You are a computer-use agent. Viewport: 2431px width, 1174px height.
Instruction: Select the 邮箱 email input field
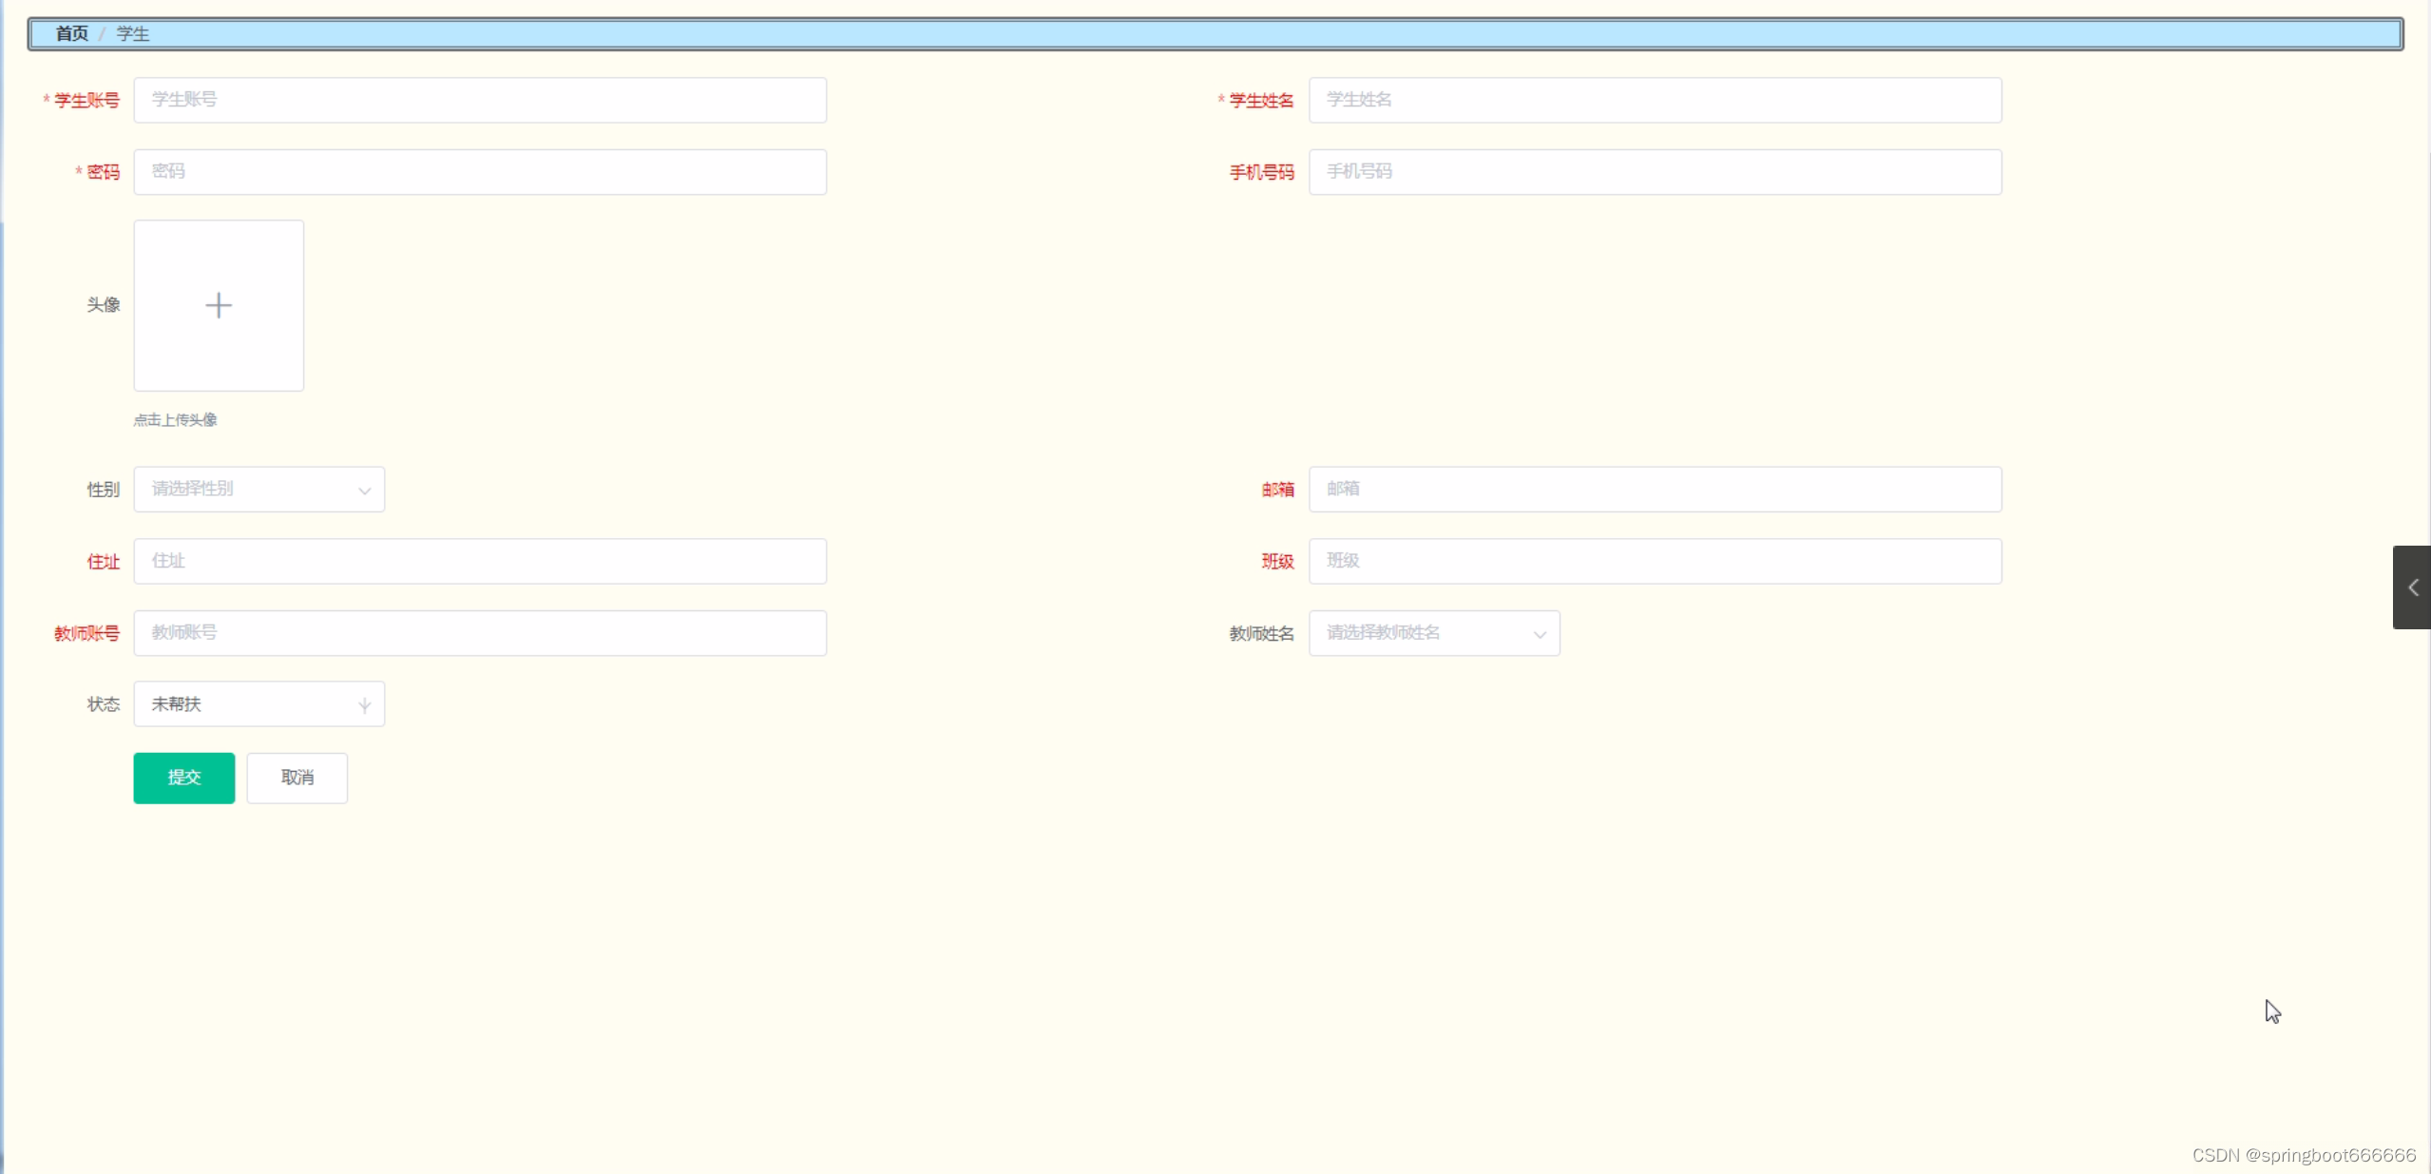1655,489
